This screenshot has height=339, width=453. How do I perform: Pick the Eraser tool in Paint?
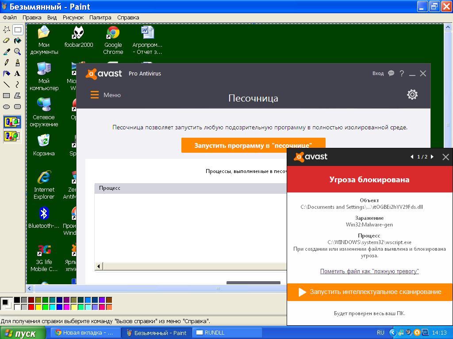tap(6, 41)
